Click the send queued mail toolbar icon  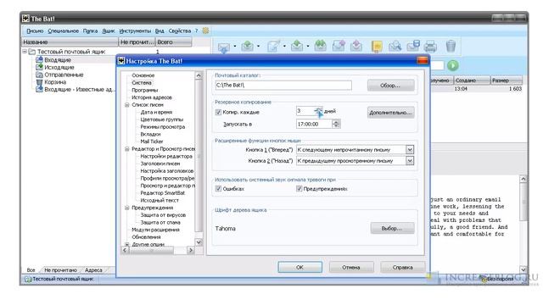pyautogui.click(x=247, y=46)
